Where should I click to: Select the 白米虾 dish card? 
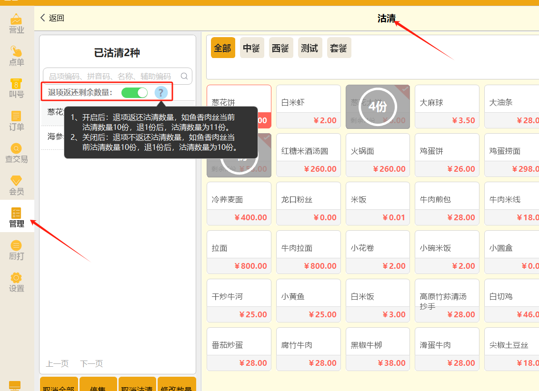309,107
